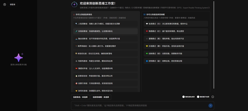Click the user avatar icon beside 请登录
The height and width of the screenshot is (111, 248).
(5, 5)
